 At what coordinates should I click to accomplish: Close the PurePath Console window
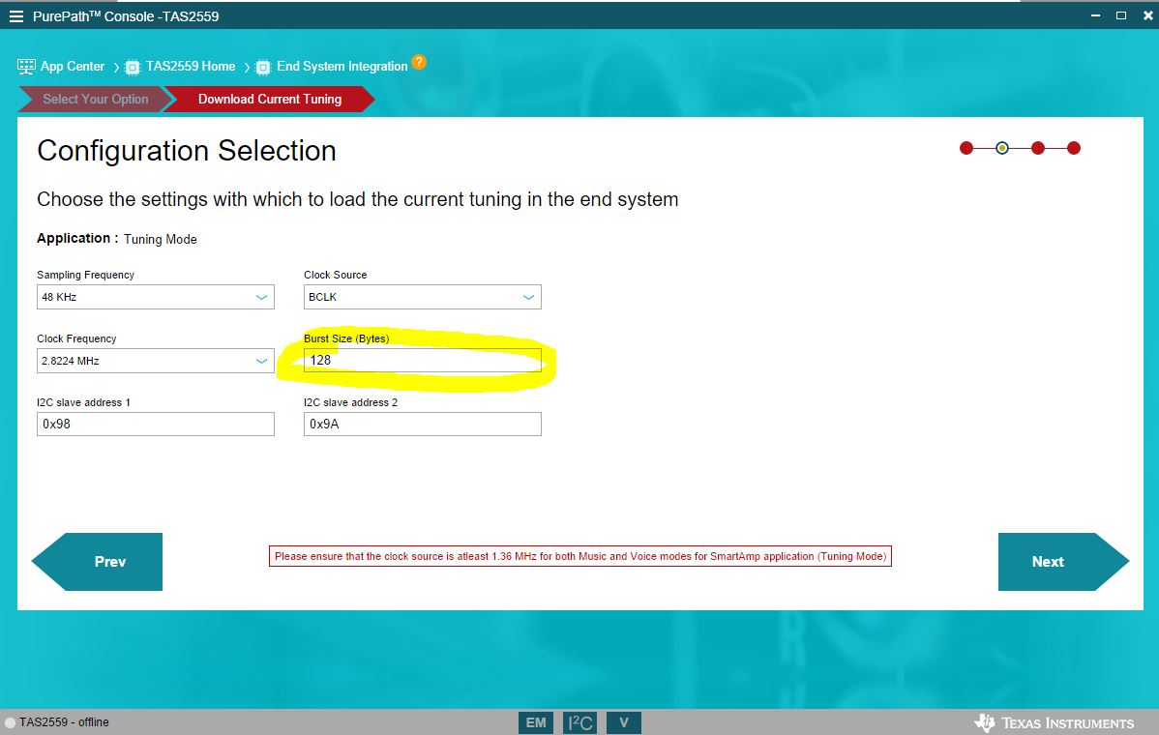pos(1148,15)
